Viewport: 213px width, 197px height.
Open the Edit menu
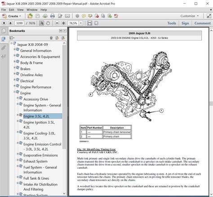[x=11, y=10]
